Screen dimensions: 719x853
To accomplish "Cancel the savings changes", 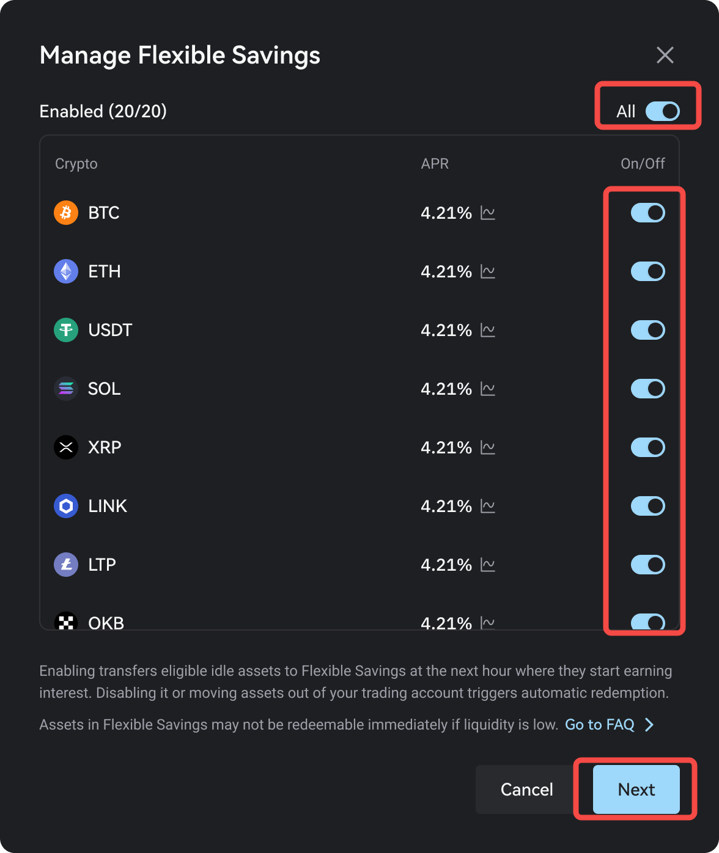I will (x=527, y=789).
